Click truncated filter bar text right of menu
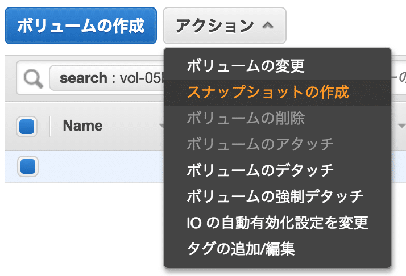 399,78
